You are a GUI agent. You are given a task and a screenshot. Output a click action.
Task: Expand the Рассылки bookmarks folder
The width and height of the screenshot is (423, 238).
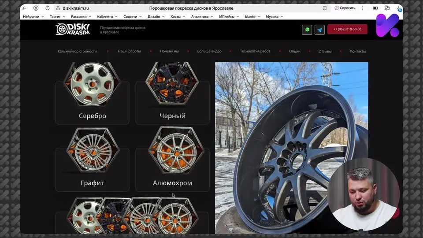point(81,16)
